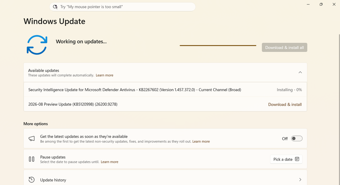The height and width of the screenshot is (185, 340).
Task: Restore down the Settings window
Action: [x=321, y=4]
